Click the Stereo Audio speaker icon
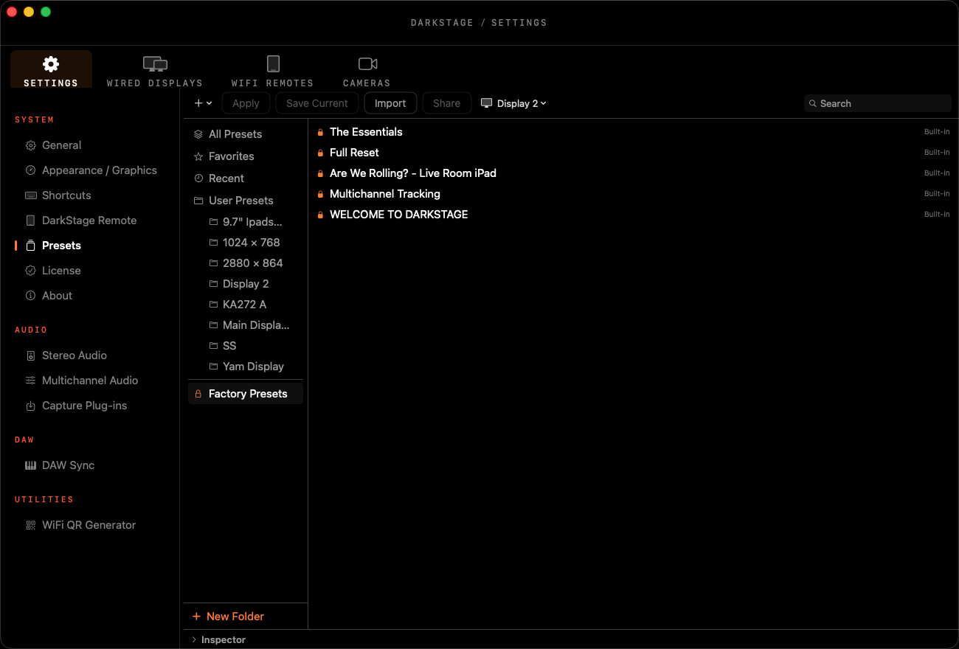 30,355
